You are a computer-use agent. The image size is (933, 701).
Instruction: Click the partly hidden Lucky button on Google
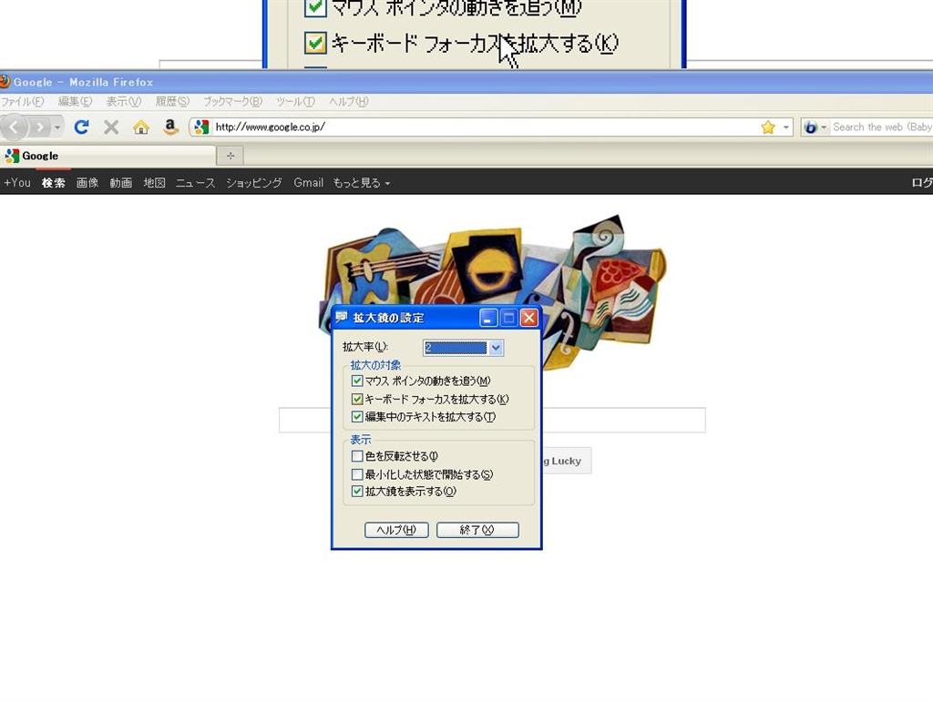pyautogui.click(x=567, y=461)
